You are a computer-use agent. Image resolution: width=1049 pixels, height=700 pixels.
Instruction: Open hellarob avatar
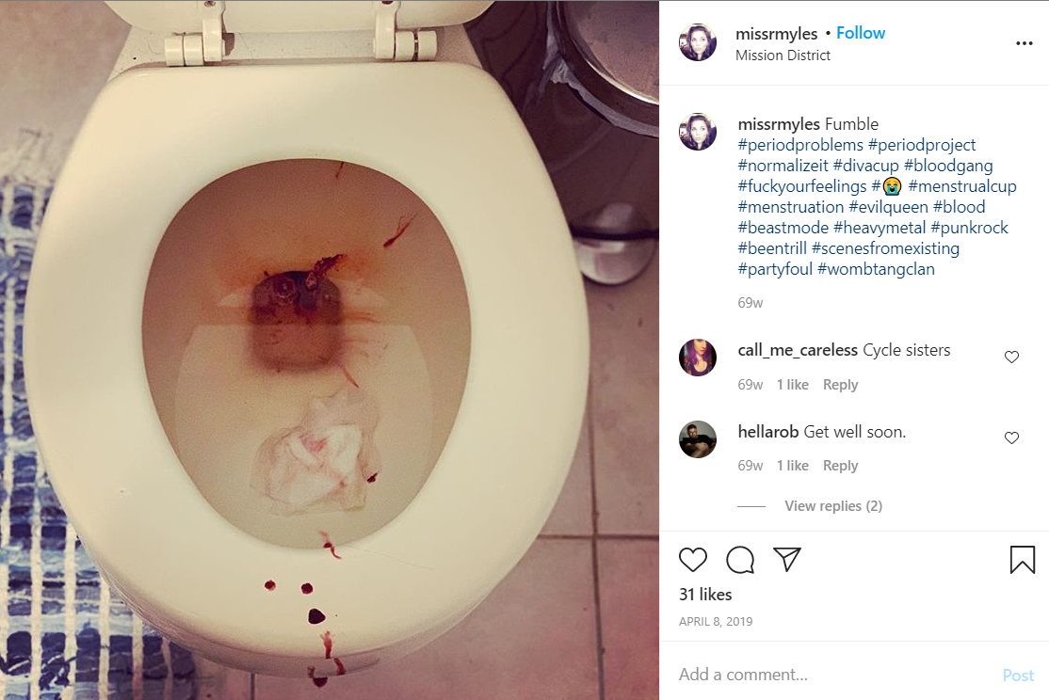coord(698,439)
